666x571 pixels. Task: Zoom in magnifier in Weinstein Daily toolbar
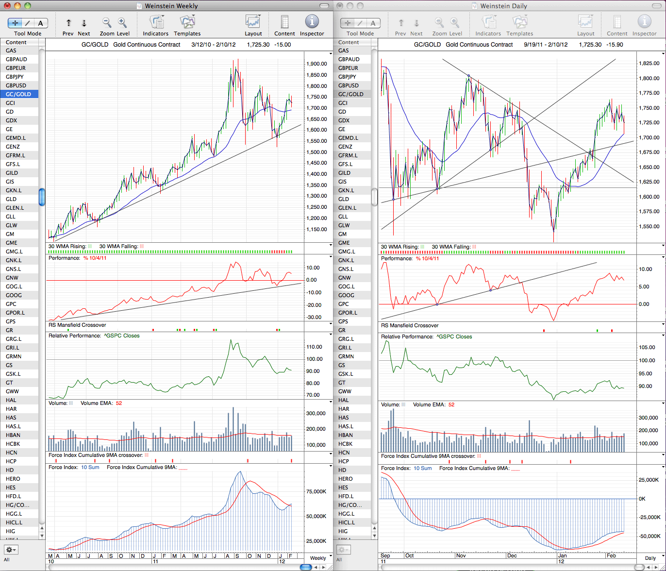(455, 22)
